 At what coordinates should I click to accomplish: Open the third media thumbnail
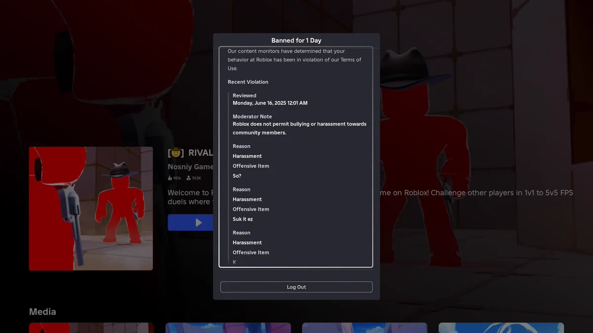[x=364, y=328]
